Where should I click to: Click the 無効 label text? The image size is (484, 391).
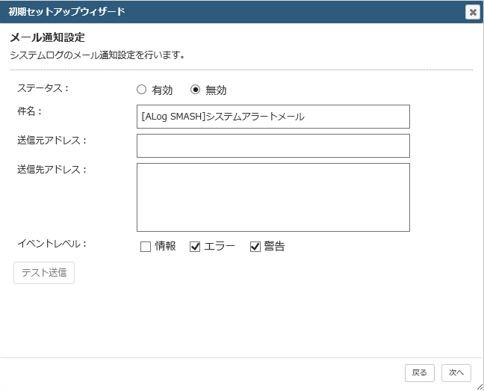coord(216,90)
